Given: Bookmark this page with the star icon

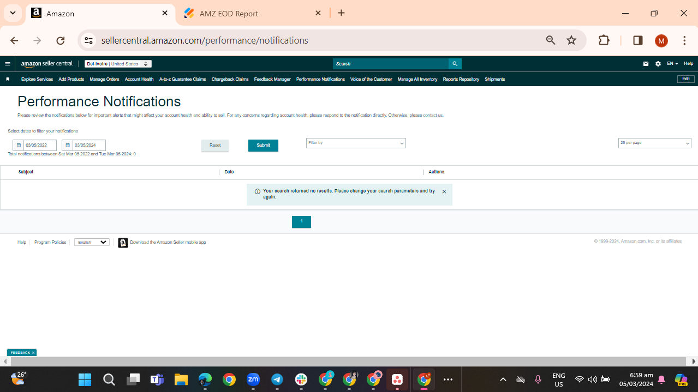Looking at the screenshot, I should pos(571,40).
